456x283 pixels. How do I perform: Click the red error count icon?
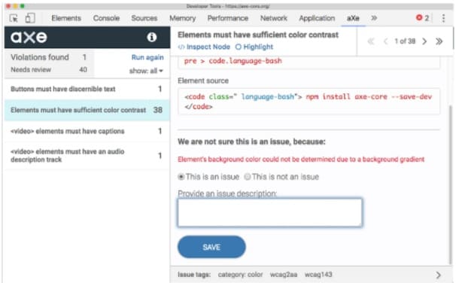(419, 18)
